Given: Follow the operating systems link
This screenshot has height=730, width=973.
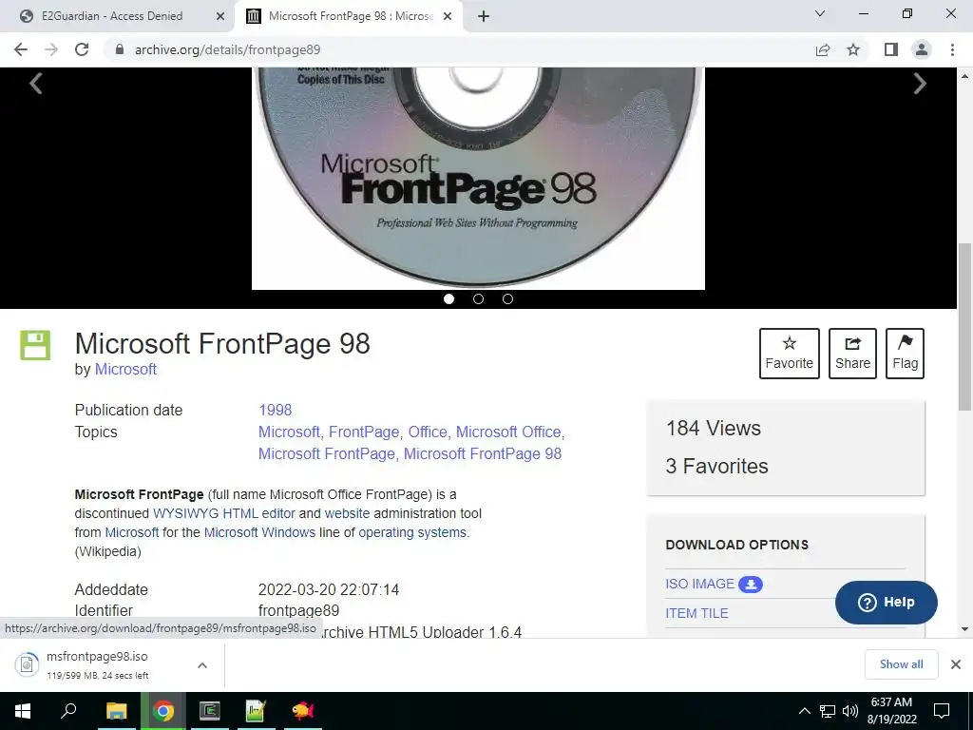Looking at the screenshot, I should point(412,532).
